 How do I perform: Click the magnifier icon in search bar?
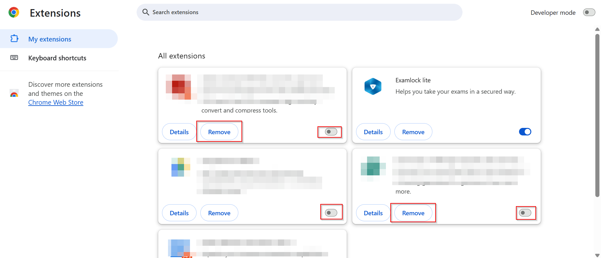click(x=146, y=12)
